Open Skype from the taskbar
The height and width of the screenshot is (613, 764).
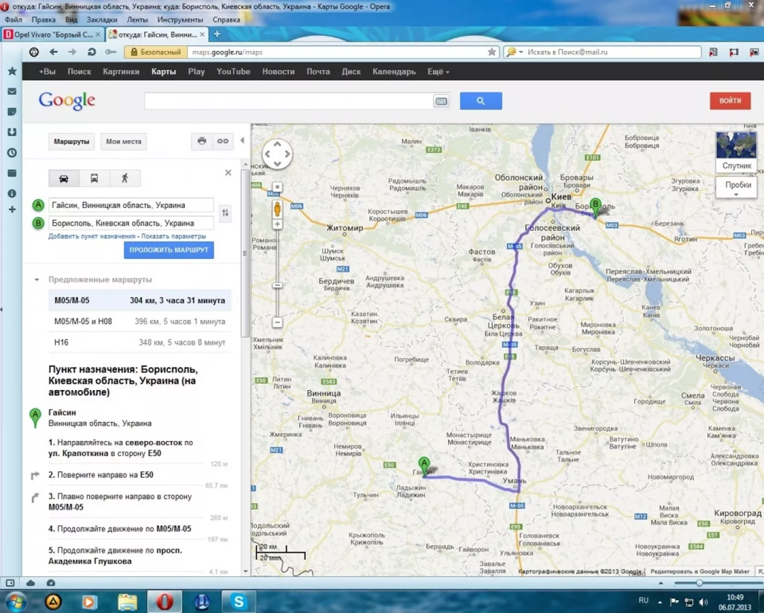tap(238, 602)
